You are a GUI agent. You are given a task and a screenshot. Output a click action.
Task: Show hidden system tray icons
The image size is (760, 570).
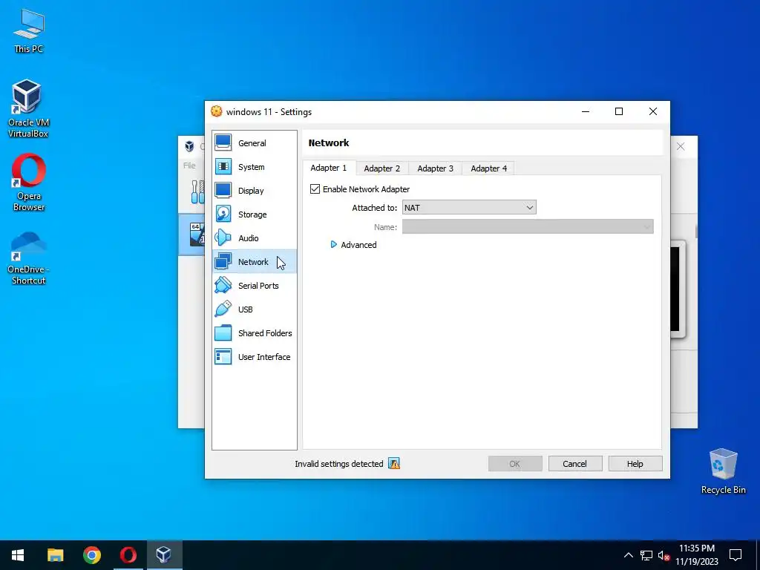pyautogui.click(x=628, y=555)
